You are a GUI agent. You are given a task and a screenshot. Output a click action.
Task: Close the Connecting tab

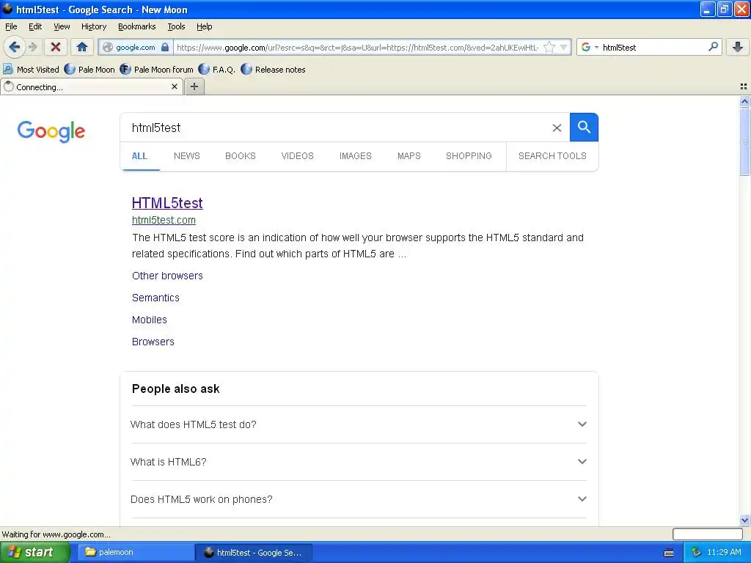pos(175,87)
